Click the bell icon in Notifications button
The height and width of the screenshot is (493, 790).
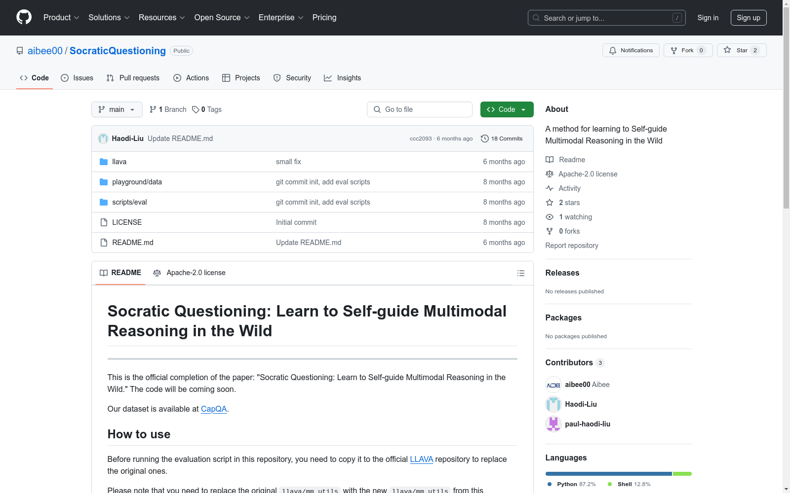613,50
